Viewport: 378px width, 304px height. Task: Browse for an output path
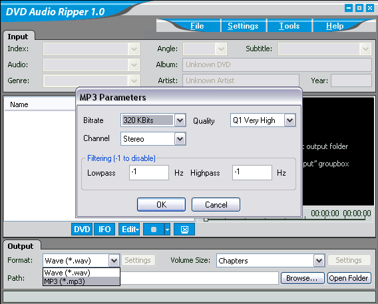[x=302, y=278]
